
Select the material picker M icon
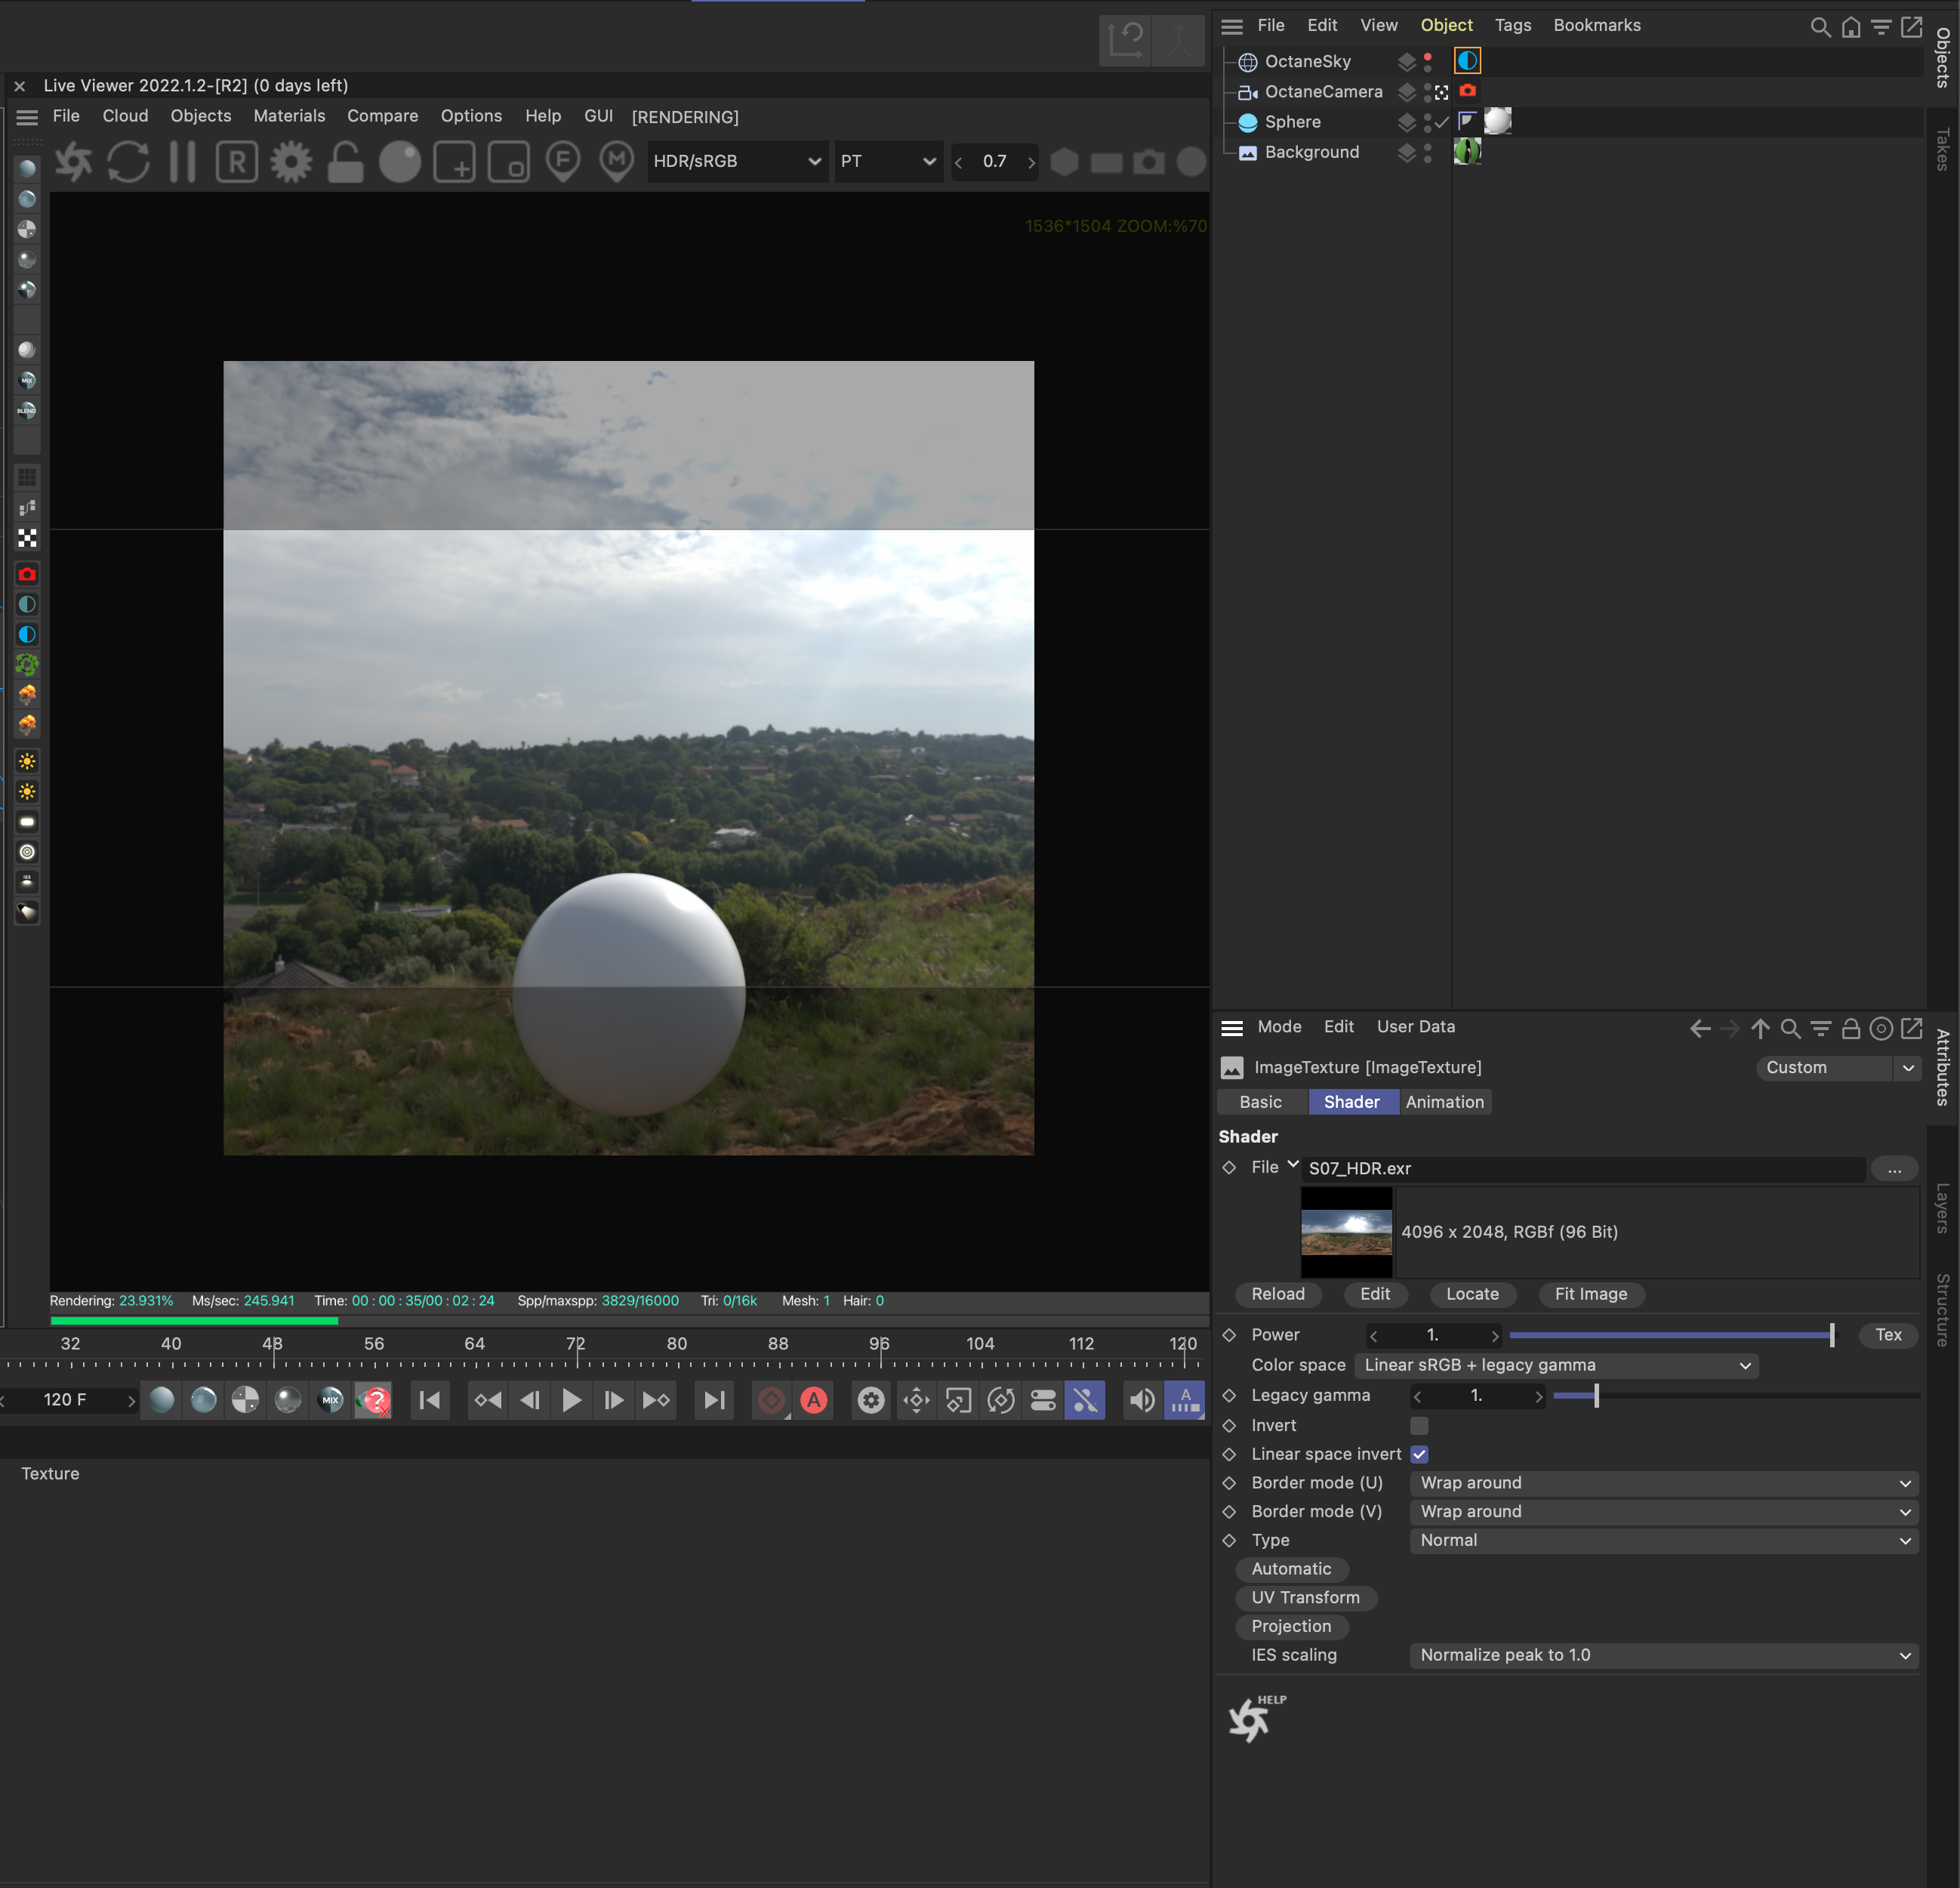point(617,161)
